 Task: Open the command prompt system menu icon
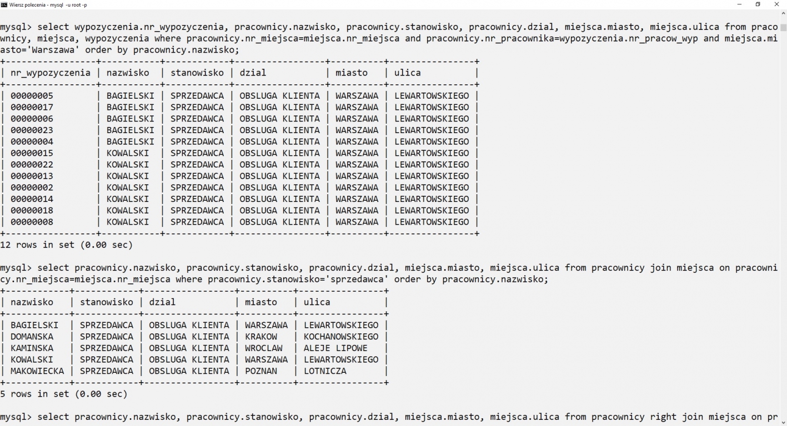(4, 4)
